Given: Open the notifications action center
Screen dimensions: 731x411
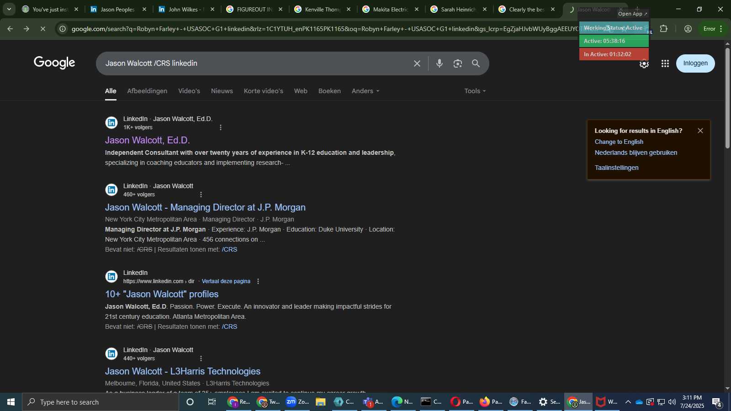Looking at the screenshot, I should coord(717,402).
